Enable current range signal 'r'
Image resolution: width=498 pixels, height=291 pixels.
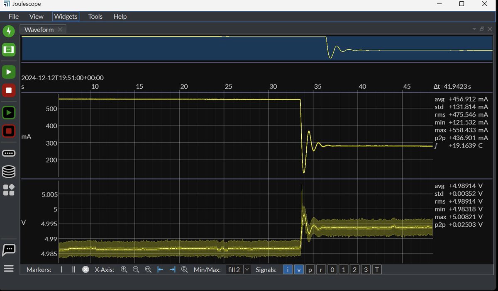[321, 270]
